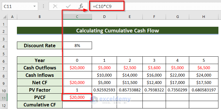221x109 pixels.
Task: Click the Select All corner triangle
Action: point(5,17)
